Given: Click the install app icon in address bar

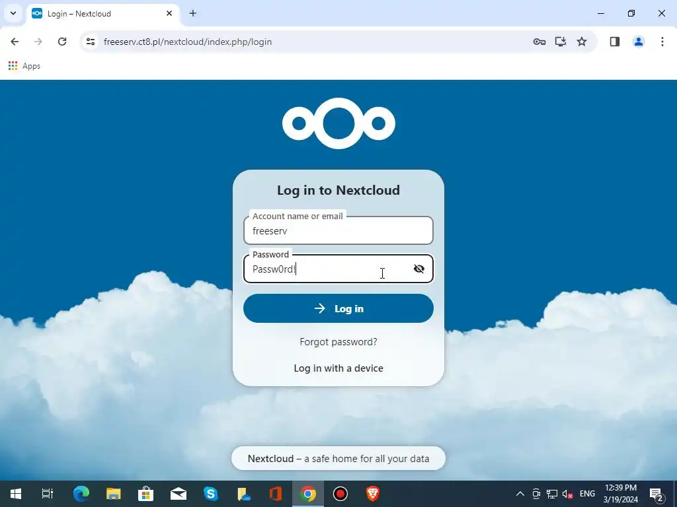Looking at the screenshot, I should pos(561,42).
